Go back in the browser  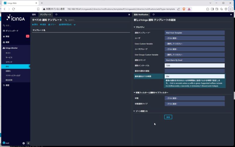[4, 9]
